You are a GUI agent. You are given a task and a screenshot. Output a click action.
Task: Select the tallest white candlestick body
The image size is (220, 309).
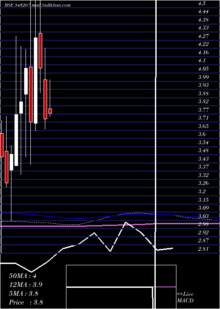(36, 80)
